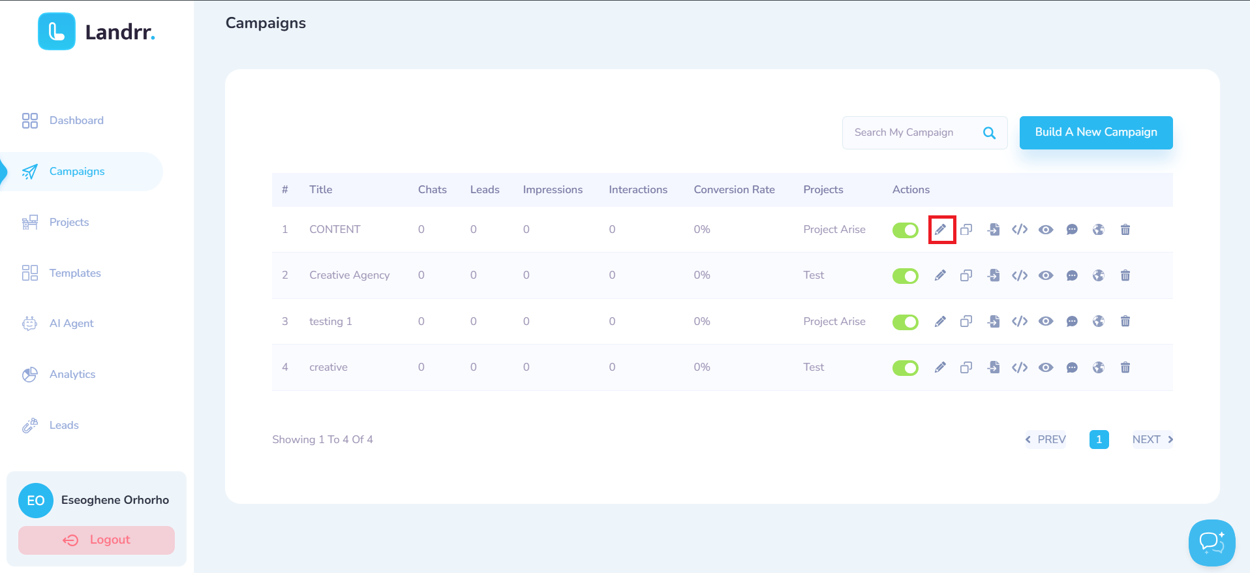The height and width of the screenshot is (573, 1250).
Task: Toggle the testing 1 active switch
Action: tap(905, 322)
